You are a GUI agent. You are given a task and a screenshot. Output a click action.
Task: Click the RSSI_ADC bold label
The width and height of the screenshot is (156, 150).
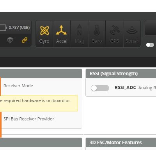pyautogui.click(x=125, y=88)
